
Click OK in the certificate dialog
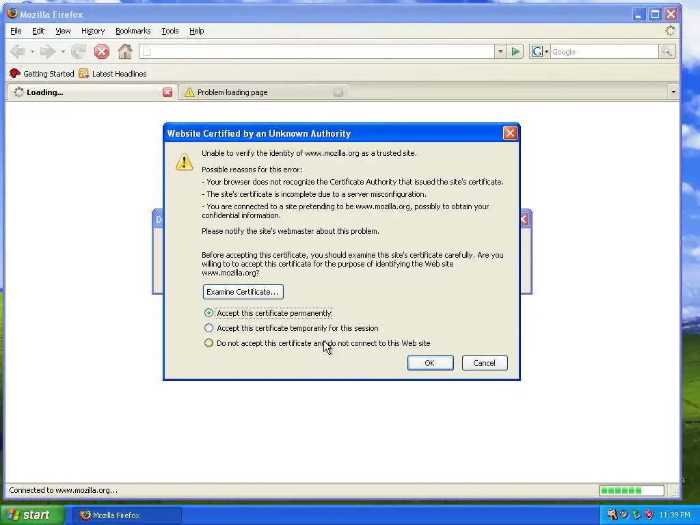coord(430,363)
